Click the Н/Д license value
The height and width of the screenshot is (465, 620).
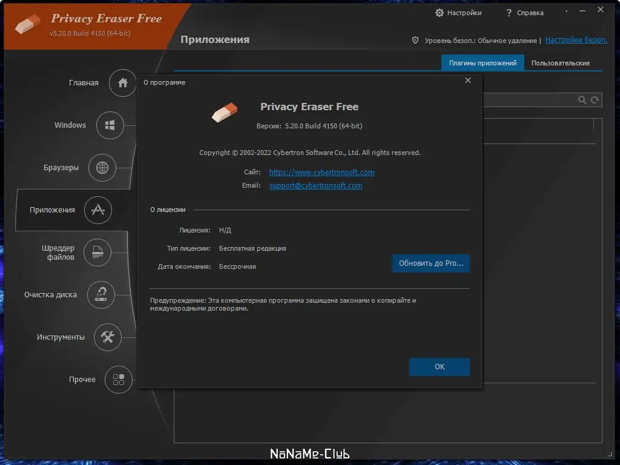pos(225,230)
